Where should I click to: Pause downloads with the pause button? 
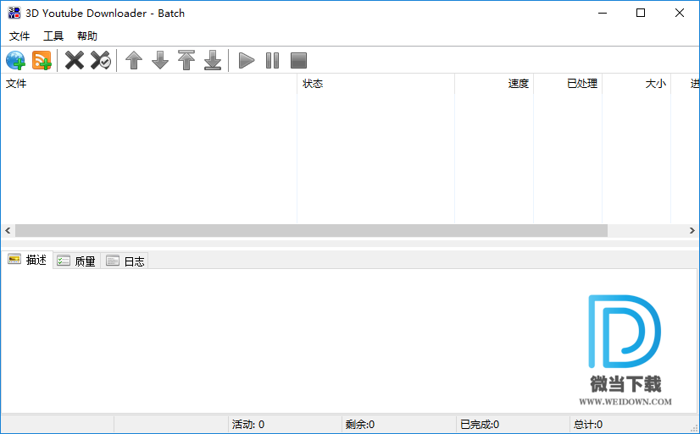272,60
